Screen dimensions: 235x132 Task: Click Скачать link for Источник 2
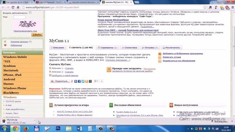pyautogui.click(x=69, y=72)
